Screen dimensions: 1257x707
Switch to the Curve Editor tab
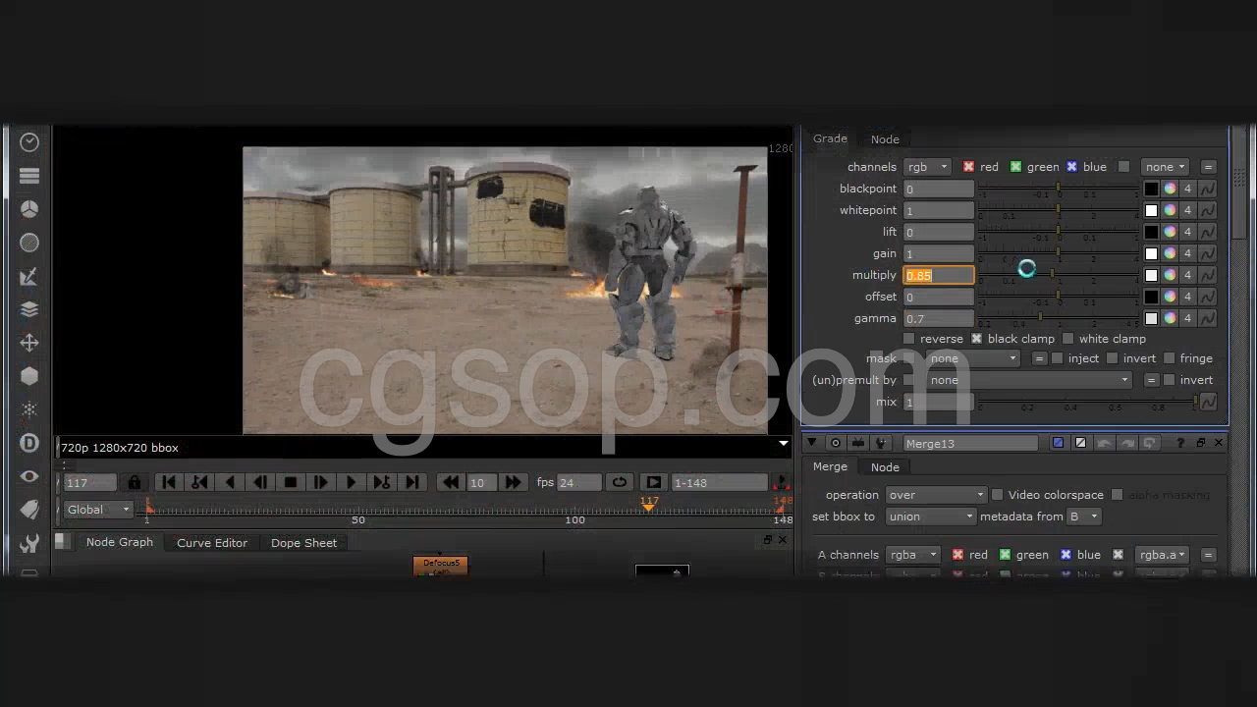[x=212, y=543]
